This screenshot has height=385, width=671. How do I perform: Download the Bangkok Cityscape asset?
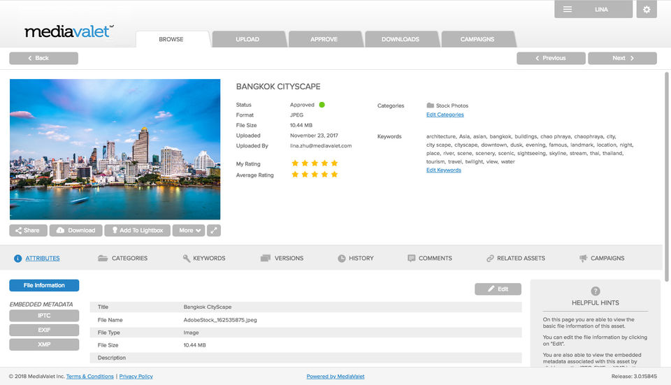tap(75, 231)
